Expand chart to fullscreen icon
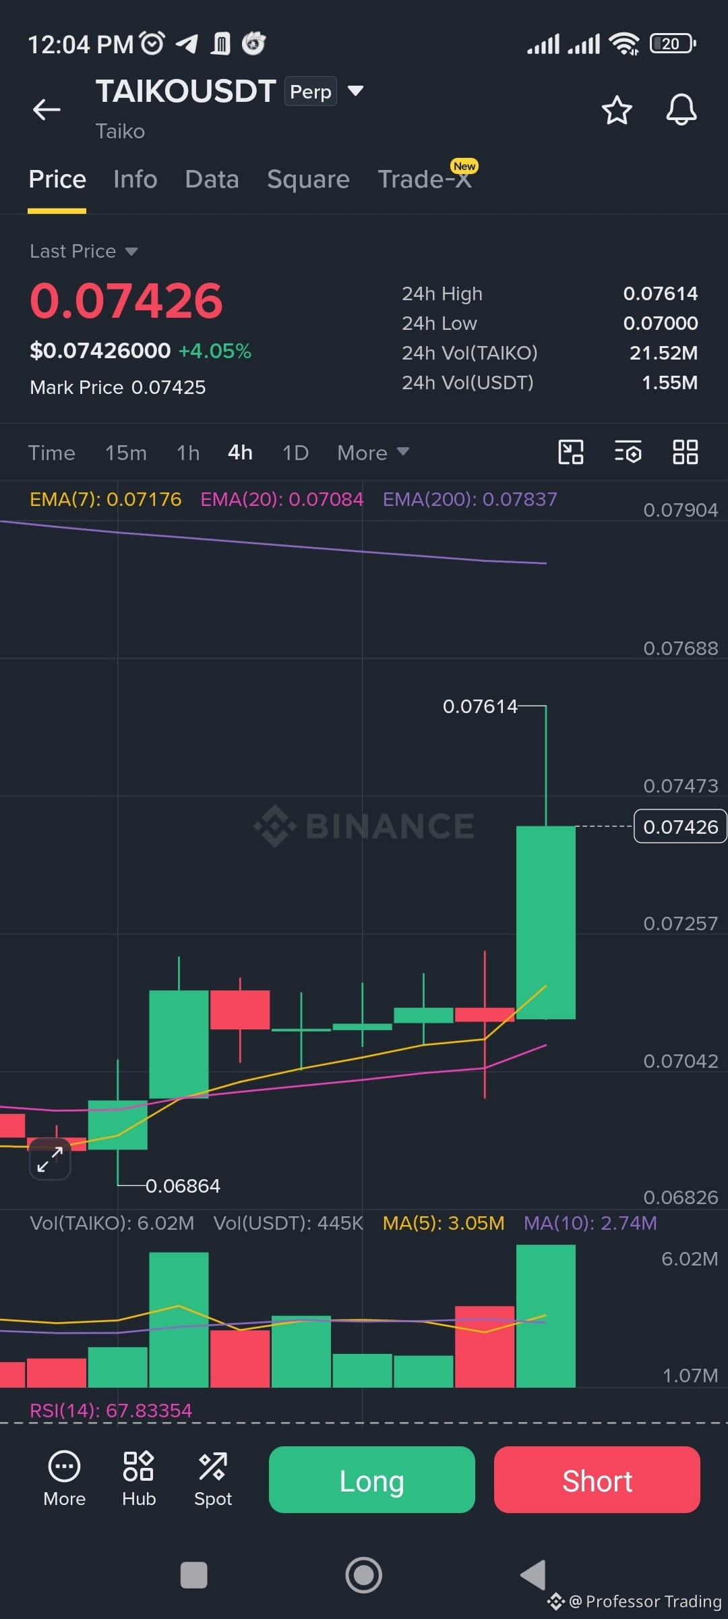Screen dimensions: 728x1619 (x=50, y=1159)
